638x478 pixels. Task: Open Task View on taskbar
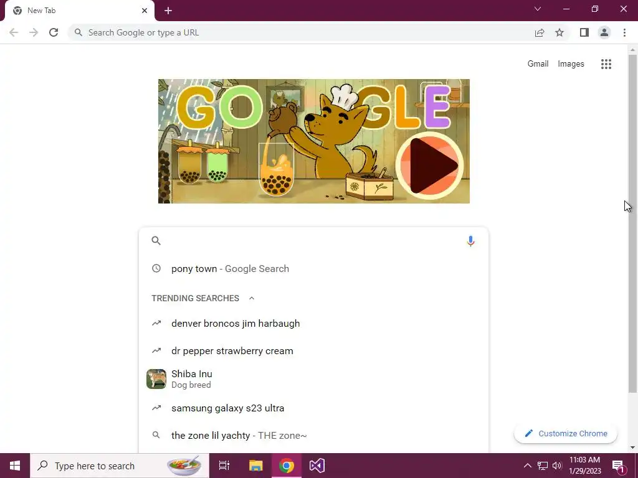pyautogui.click(x=224, y=466)
